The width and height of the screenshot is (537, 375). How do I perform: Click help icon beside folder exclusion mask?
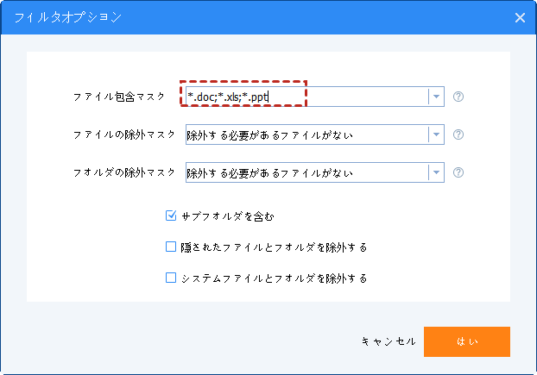coord(458,172)
